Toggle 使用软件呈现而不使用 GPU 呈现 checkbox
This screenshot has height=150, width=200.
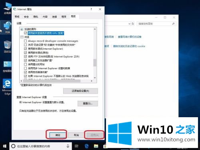tap(25, 33)
